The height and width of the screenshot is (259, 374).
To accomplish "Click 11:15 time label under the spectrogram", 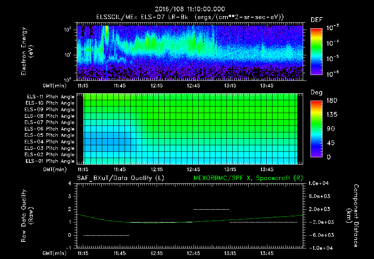I will point(83,86).
